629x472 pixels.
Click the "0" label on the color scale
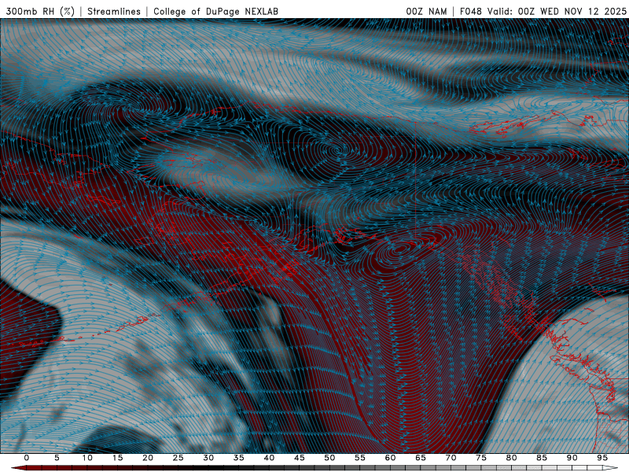point(27,458)
